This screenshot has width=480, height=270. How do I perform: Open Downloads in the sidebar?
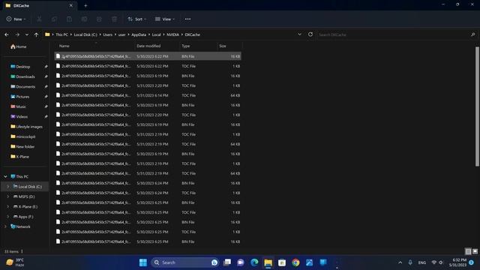pyautogui.click(x=25, y=76)
